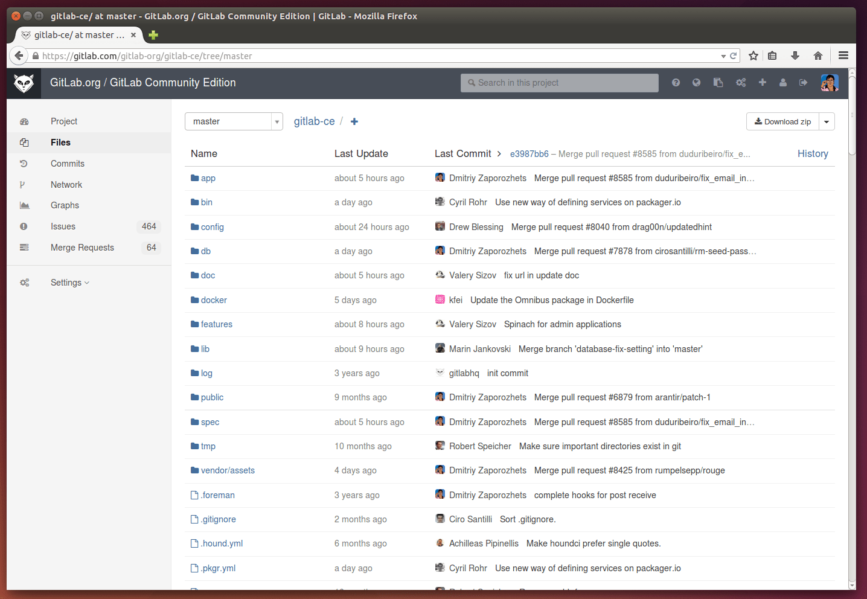This screenshot has height=599, width=867.
Task: Select the admin gears icon in the header
Action: click(x=741, y=82)
